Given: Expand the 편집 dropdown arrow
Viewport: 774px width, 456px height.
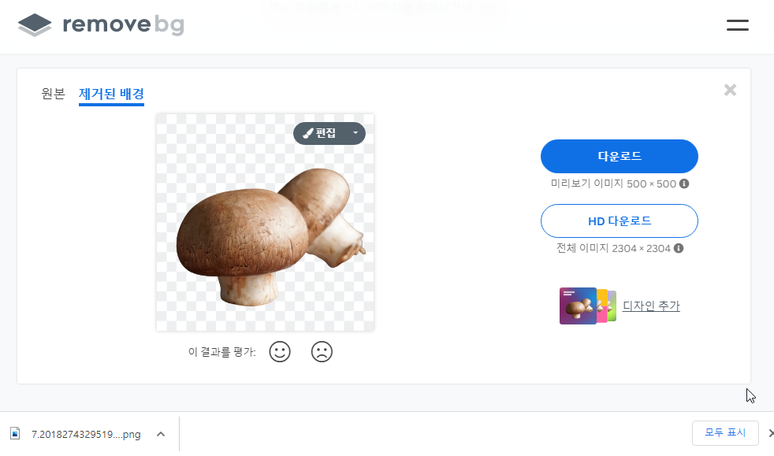Looking at the screenshot, I should pyautogui.click(x=355, y=133).
